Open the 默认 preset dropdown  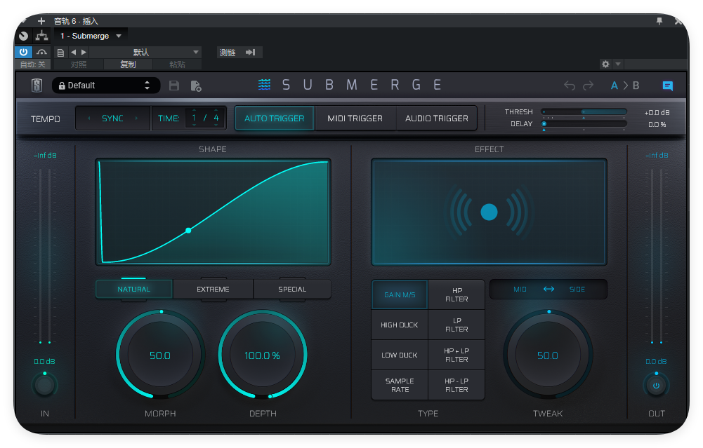145,53
